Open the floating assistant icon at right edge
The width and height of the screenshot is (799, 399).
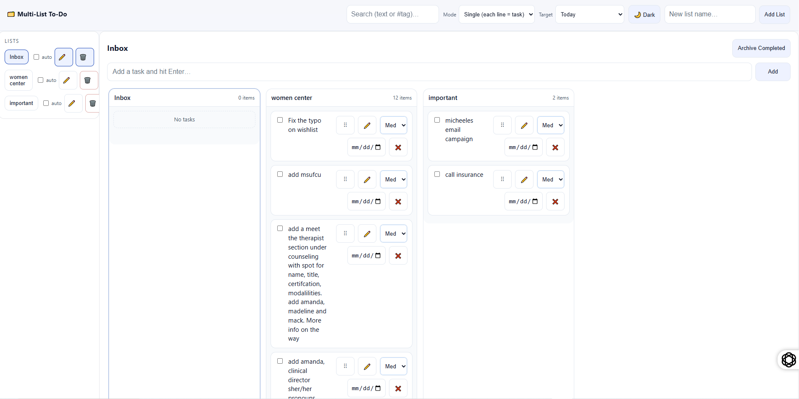[x=788, y=360]
